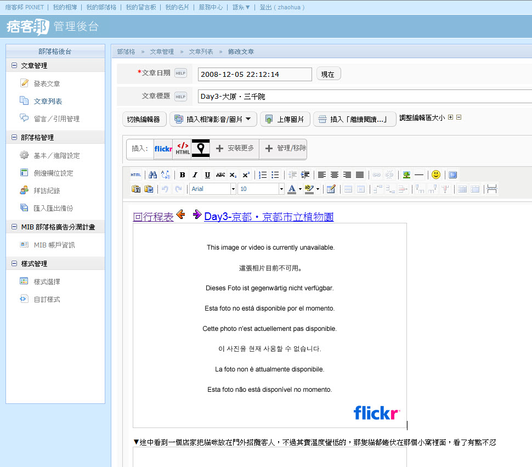The image size is (532, 467).
Task: Insert a horizontal rule line
Action: click(419, 175)
